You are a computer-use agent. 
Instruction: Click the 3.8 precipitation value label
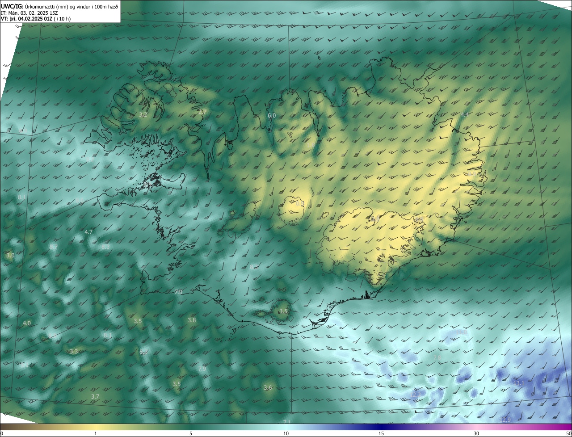pos(192,320)
